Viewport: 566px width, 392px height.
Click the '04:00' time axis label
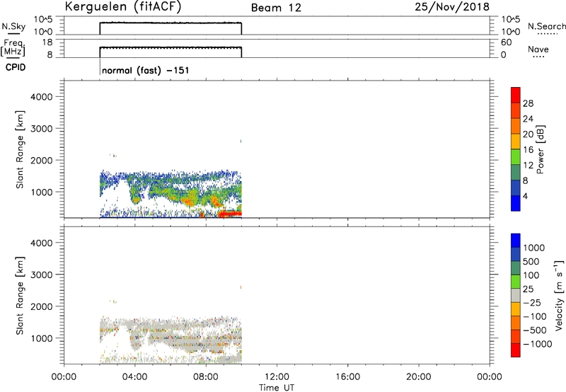135,377
